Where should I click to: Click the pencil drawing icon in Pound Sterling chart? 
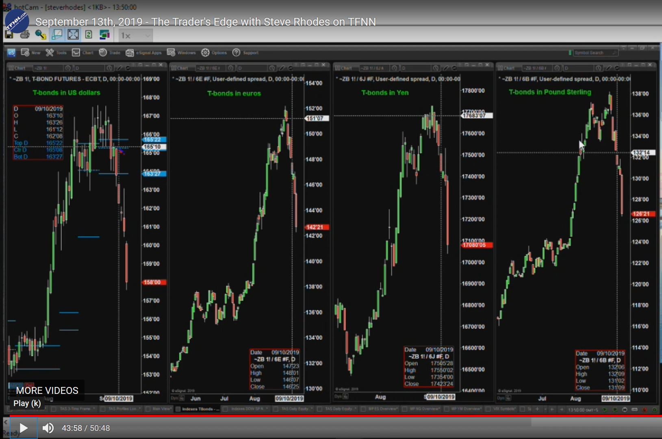[609, 68]
